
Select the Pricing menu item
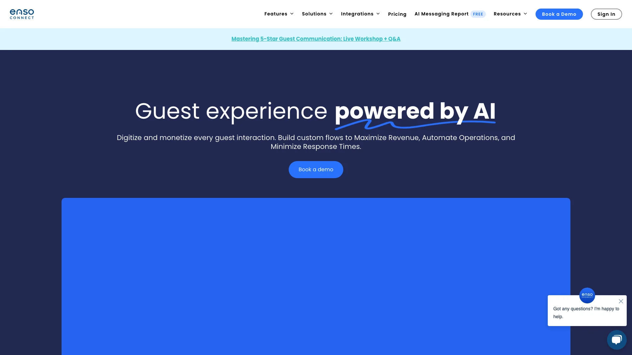pos(397,14)
